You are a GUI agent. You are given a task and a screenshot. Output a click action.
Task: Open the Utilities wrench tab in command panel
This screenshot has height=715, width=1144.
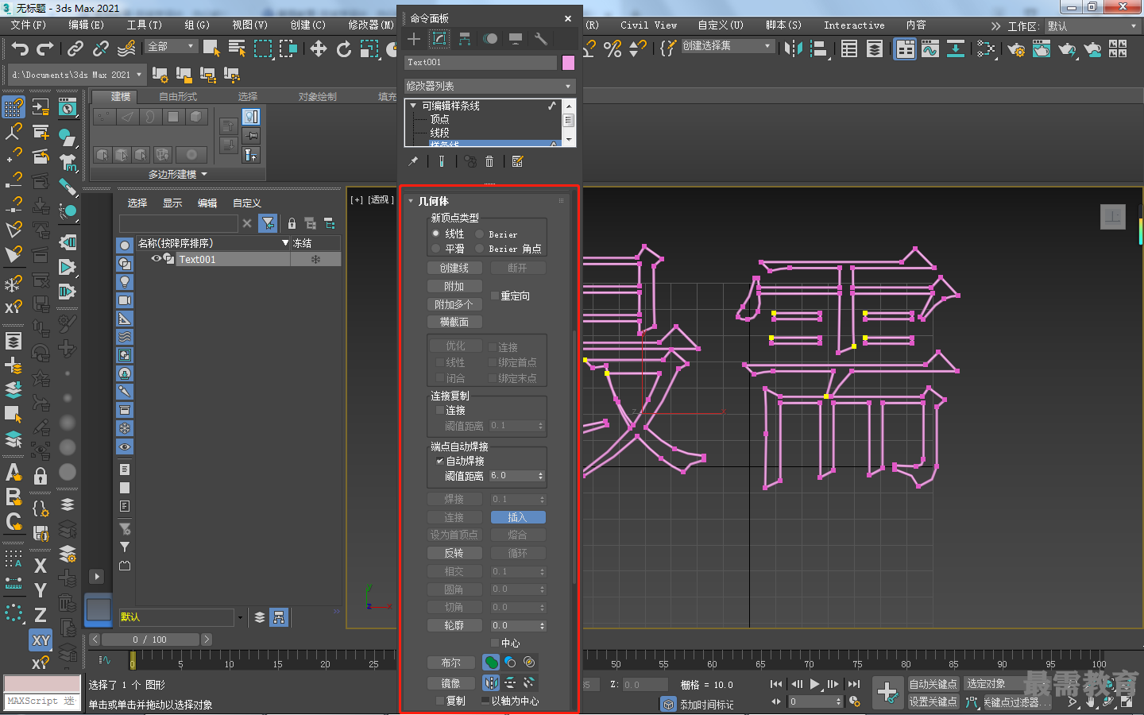(x=541, y=38)
